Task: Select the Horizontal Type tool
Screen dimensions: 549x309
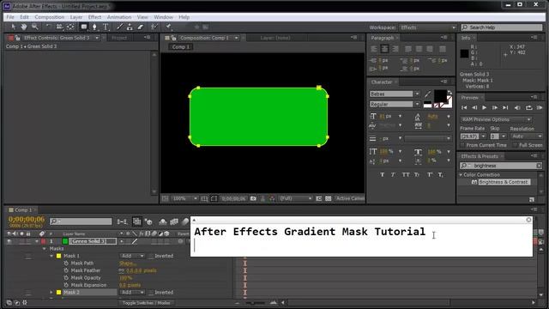Action: [106, 27]
